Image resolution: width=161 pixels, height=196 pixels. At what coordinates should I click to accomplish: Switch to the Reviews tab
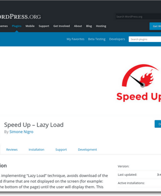[x=12, y=150]
